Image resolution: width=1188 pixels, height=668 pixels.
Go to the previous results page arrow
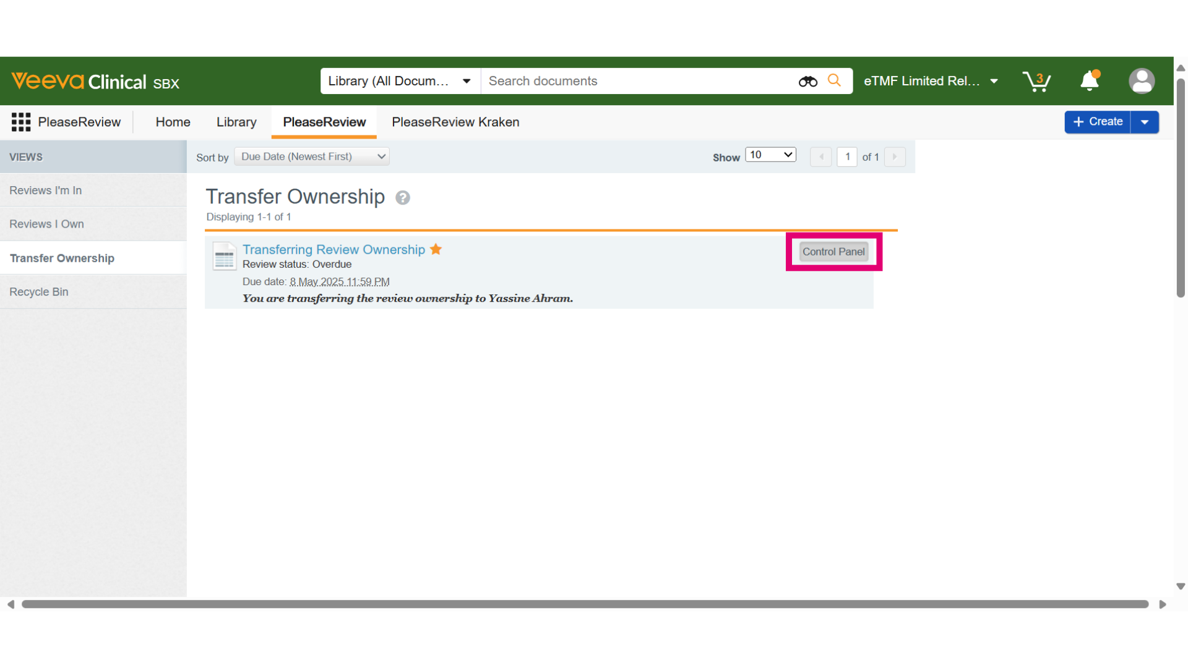pos(821,157)
